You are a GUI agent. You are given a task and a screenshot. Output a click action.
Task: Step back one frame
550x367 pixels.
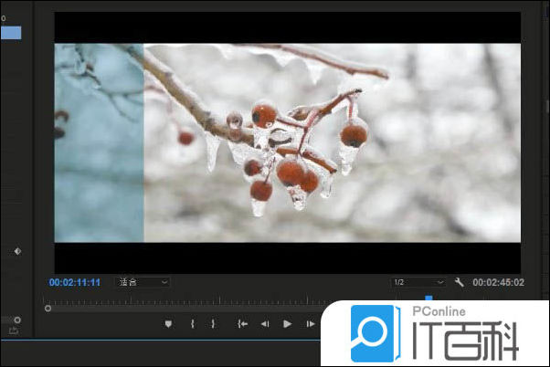point(265,324)
